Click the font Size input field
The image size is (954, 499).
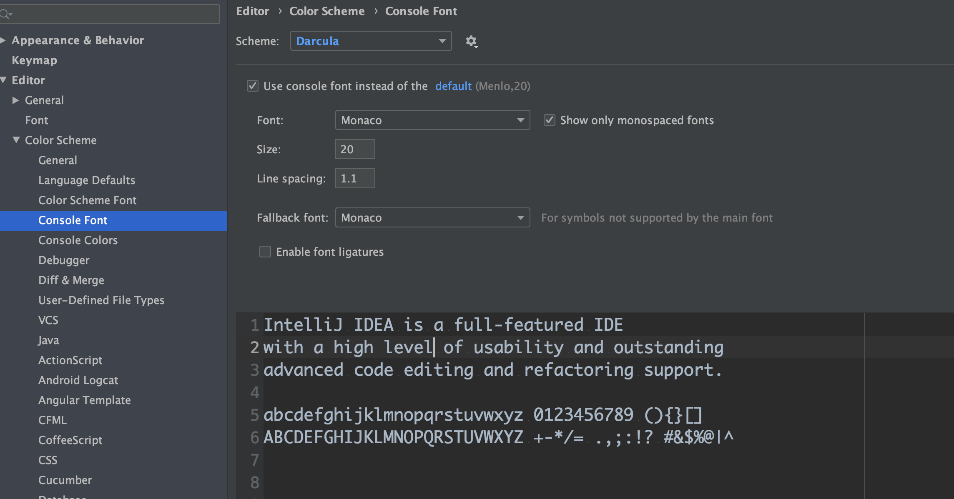click(x=355, y=149)
